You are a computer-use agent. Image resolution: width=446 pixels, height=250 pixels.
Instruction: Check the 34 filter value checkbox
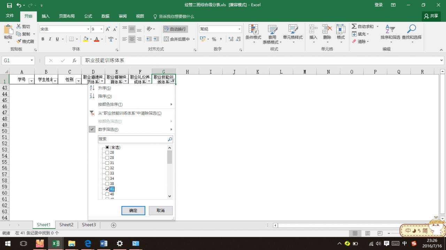[x=107, y=178]
